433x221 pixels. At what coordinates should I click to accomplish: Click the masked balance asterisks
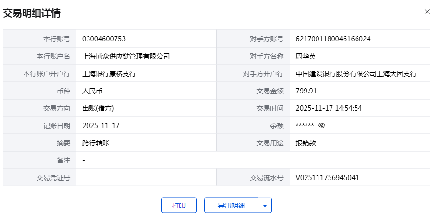tap(305, 126)
